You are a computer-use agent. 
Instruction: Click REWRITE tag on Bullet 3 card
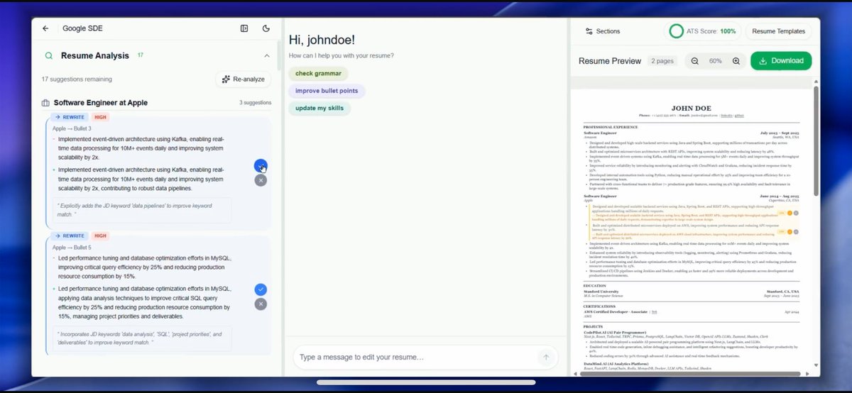[70, 117]
